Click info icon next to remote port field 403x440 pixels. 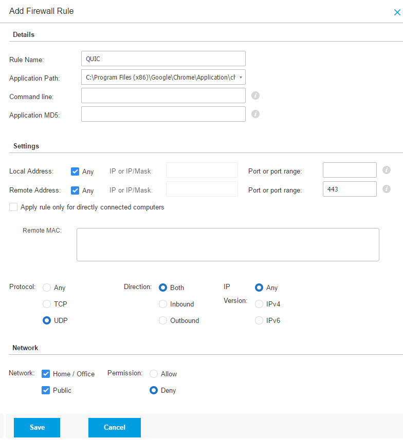(387, 189)
